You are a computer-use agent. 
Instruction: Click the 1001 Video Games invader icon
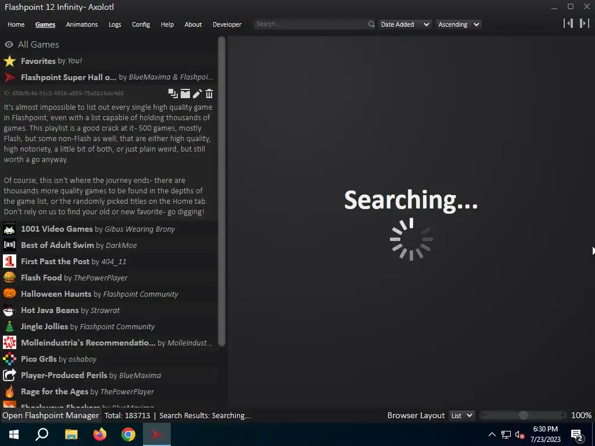[9, 229]
